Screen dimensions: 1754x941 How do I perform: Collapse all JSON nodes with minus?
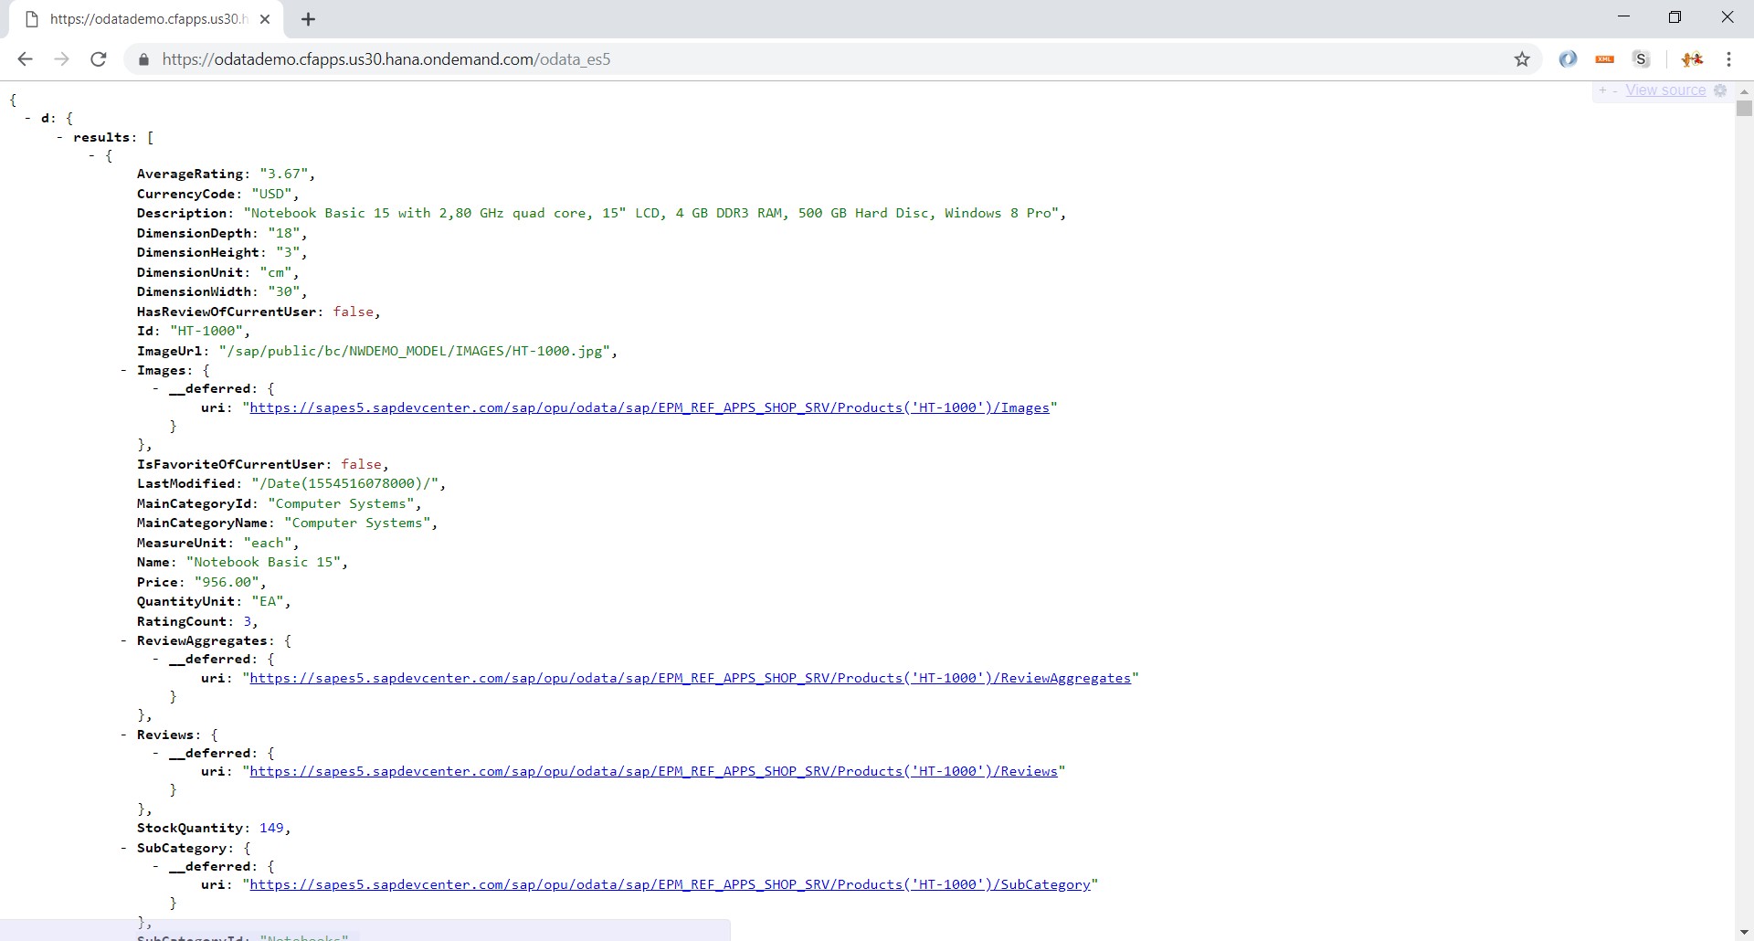tap(1615, 90)
